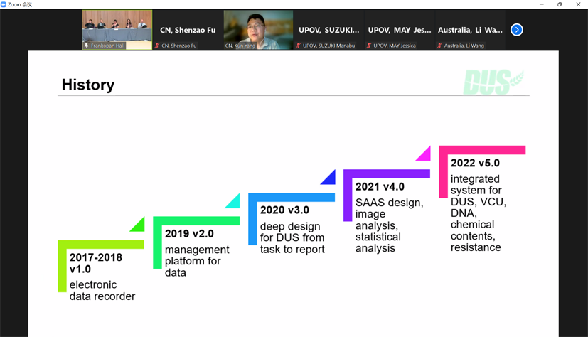Restore down the Zoom window
The width and height of the screenshot is (588, 337).
[560, 4]
